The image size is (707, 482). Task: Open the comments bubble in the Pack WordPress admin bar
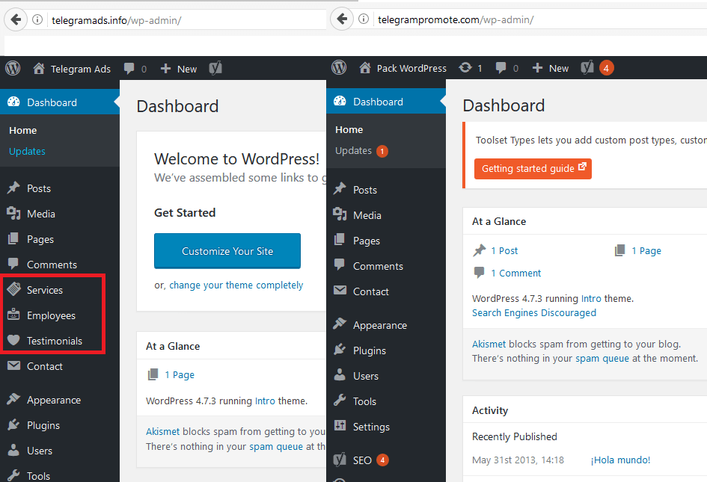click(x=501, y=68)
